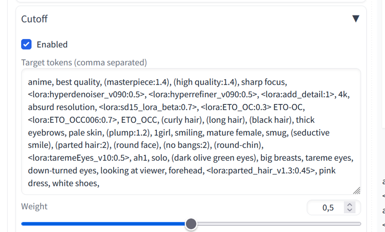Viewport: 385px width, 232px height.
Task: Grab the textarea resize handle icon
Action: click(357, 191)
